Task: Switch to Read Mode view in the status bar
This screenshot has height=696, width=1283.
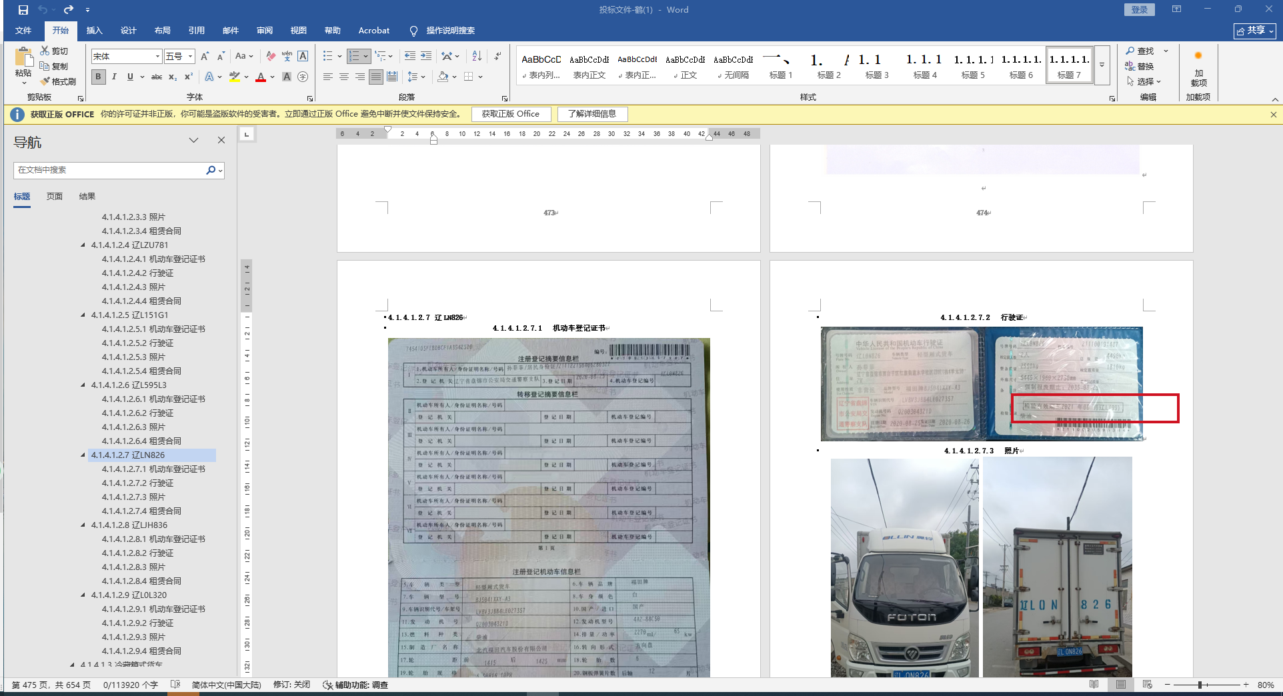Action: [1094, 685]
